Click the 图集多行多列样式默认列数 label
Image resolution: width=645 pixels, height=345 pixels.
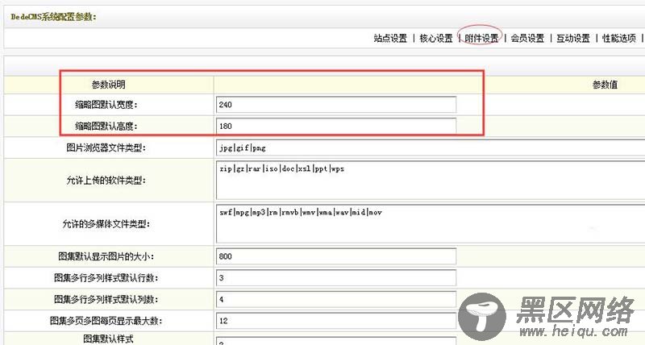pyautogui.click(x=106, y=299)
